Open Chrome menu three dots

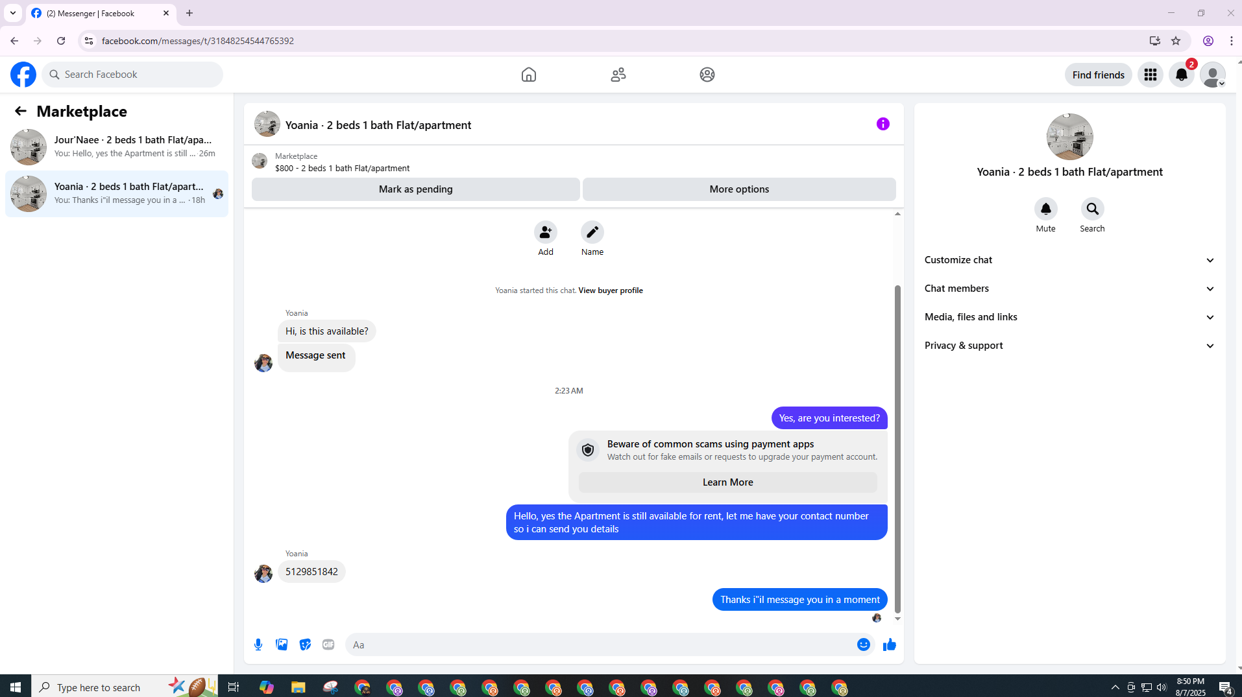click(x=1232, y=41)
